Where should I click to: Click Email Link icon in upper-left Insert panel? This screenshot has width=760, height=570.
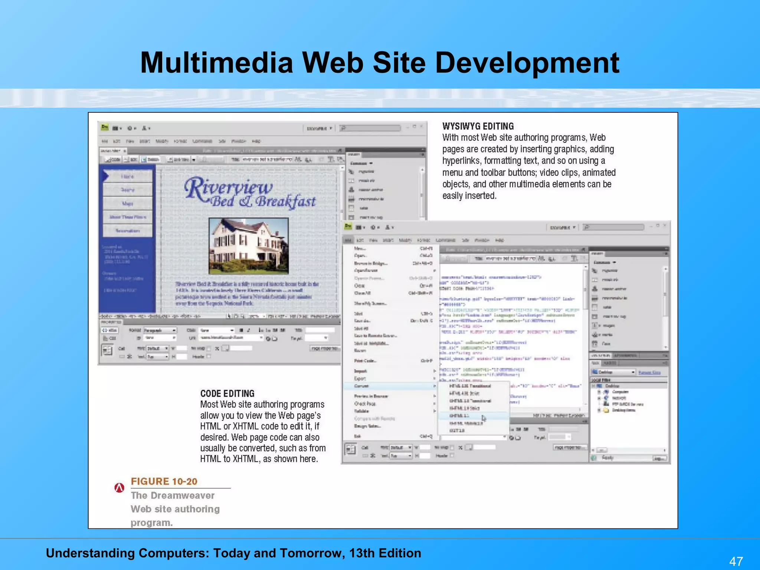(351, 181)
